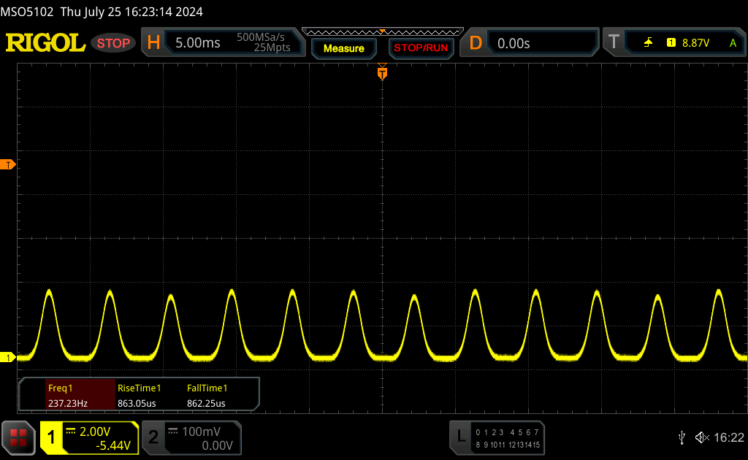This screenshot has height=460, width=748.
Task: Select the Freq1 measurement item
Action: [68, 395]
